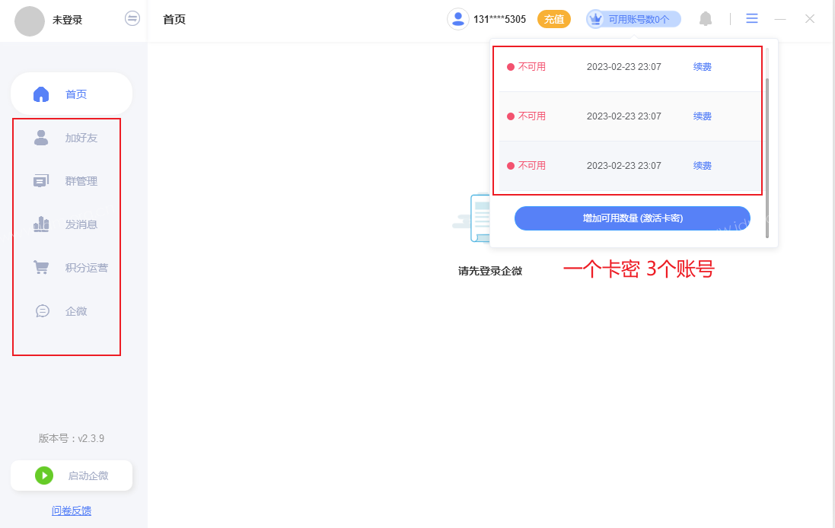Viewport: 835px width, 528px height.
Task: Minimize the window
Action: 780,19
